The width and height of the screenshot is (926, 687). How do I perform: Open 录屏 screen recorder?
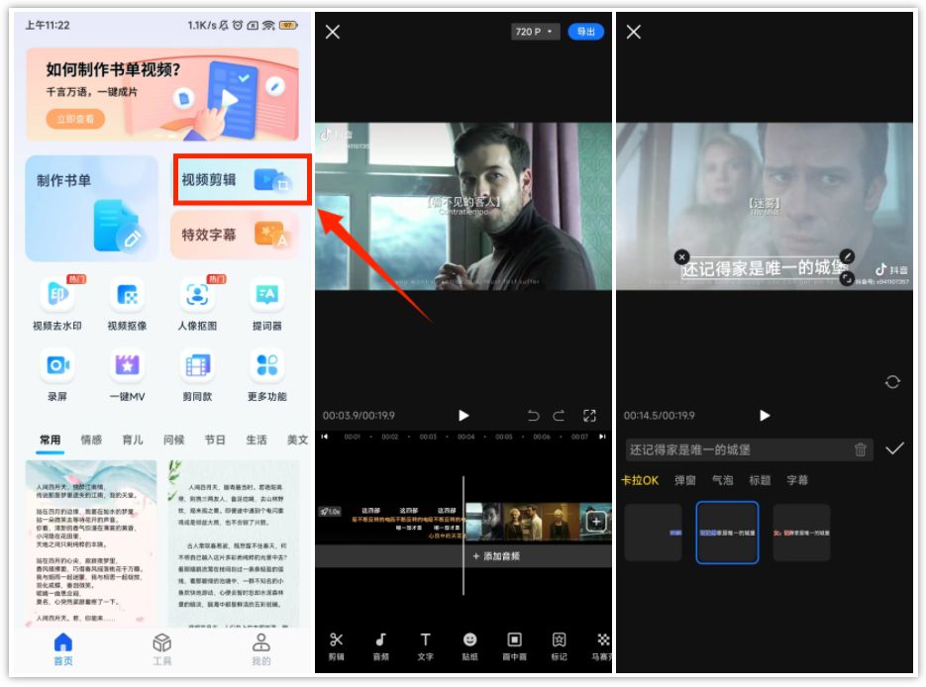click(57, 375)
